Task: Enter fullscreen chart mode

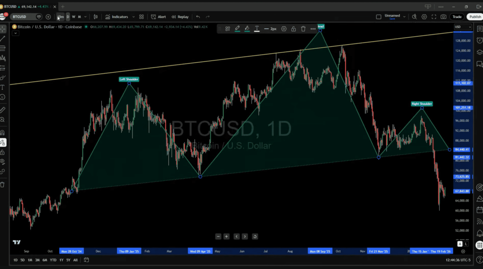Action: click(x=434, y=17)
